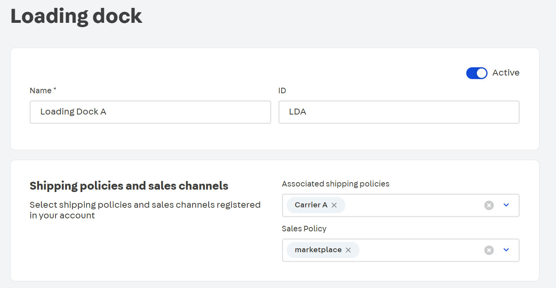Screen dimensions: 556x288
Task: Clear all Sales Policy selections
Action: [x=489, y=250]
